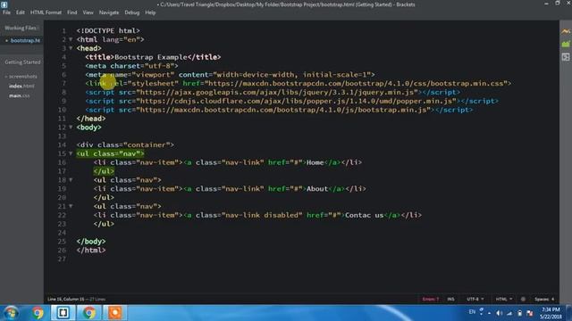572x321 pixels.
Task: Click the status indicator circle in status bar
Action: tap(523, 300)
